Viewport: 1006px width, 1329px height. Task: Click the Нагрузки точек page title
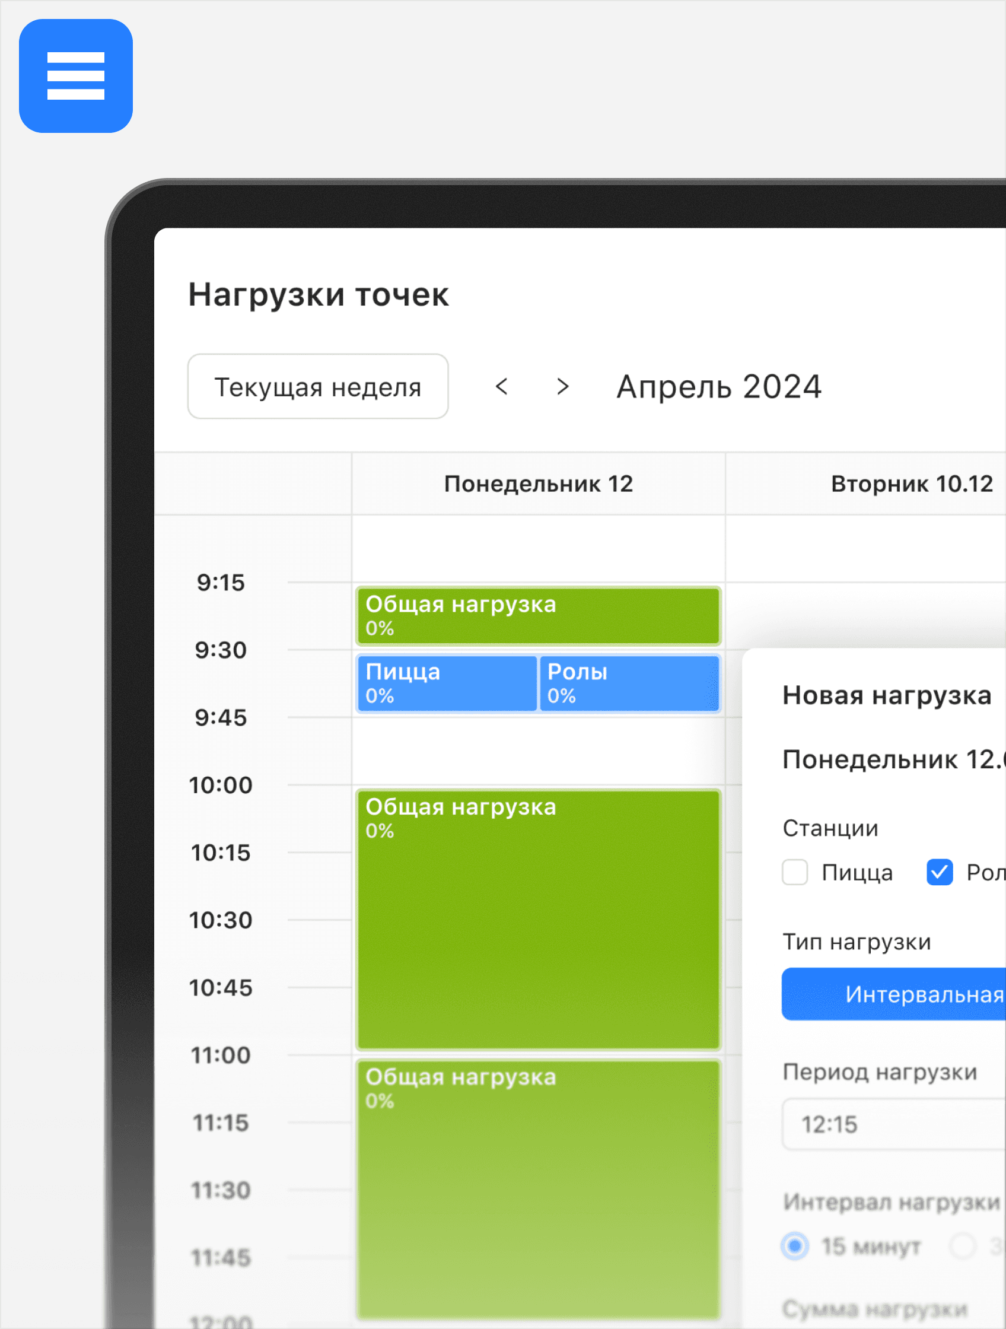[x=319, y=295]
